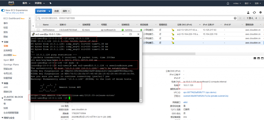264x120 pixels.
Task: Open the pinned shortcuts pushpin icon
Action: pyautogui.click(x=50, y=3)
